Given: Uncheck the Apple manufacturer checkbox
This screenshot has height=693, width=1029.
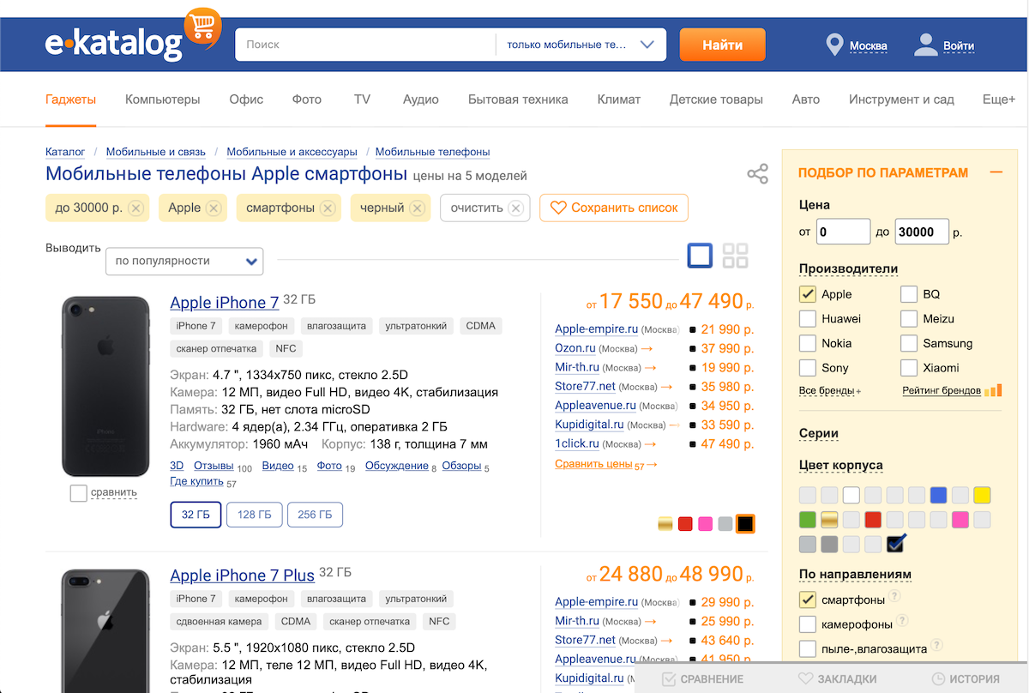Looking at the screenshot, I should point(807,294).
